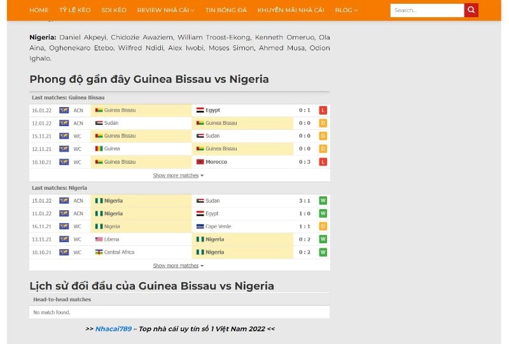Click competition logo on the 16.01.22 row
Screen dimensions: 509x344
click(64, 110)
